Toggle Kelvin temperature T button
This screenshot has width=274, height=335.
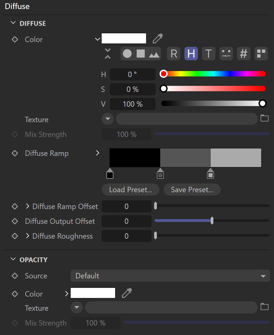point(209,54)
